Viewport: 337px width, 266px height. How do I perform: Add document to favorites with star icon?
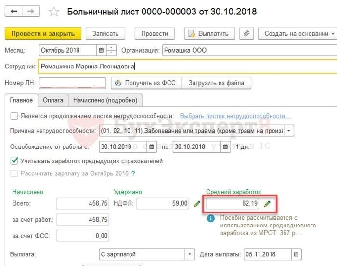click(54, 12)
